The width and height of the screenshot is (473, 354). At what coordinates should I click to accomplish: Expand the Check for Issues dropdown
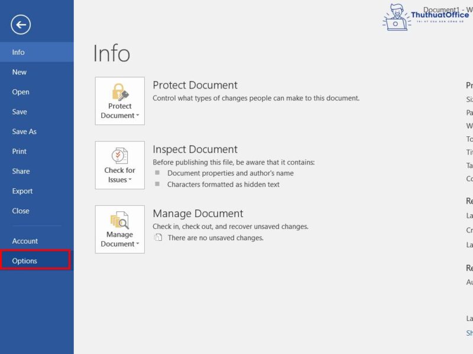pyautogui.click(x=129, y=180)
